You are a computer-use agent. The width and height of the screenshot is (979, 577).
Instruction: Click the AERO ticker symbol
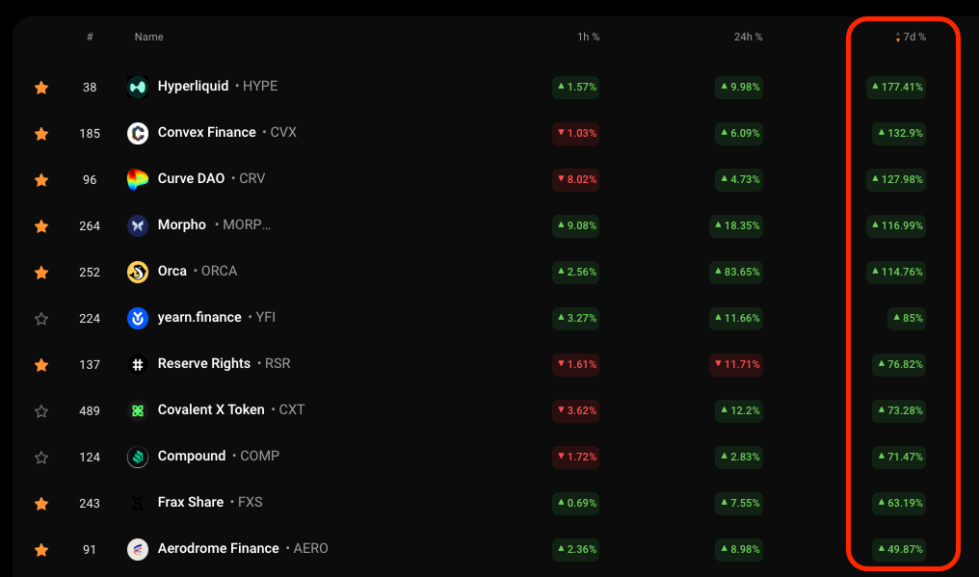tap(310, 548)
